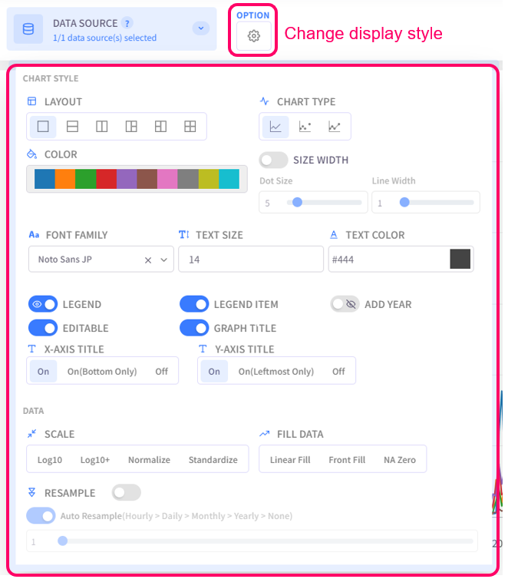Image resolution: width=508 pixels, height=579 pixels.
Task: Set Y-AXIS TITLE to On
Action: pyautogui.click(x=214, y=371)
